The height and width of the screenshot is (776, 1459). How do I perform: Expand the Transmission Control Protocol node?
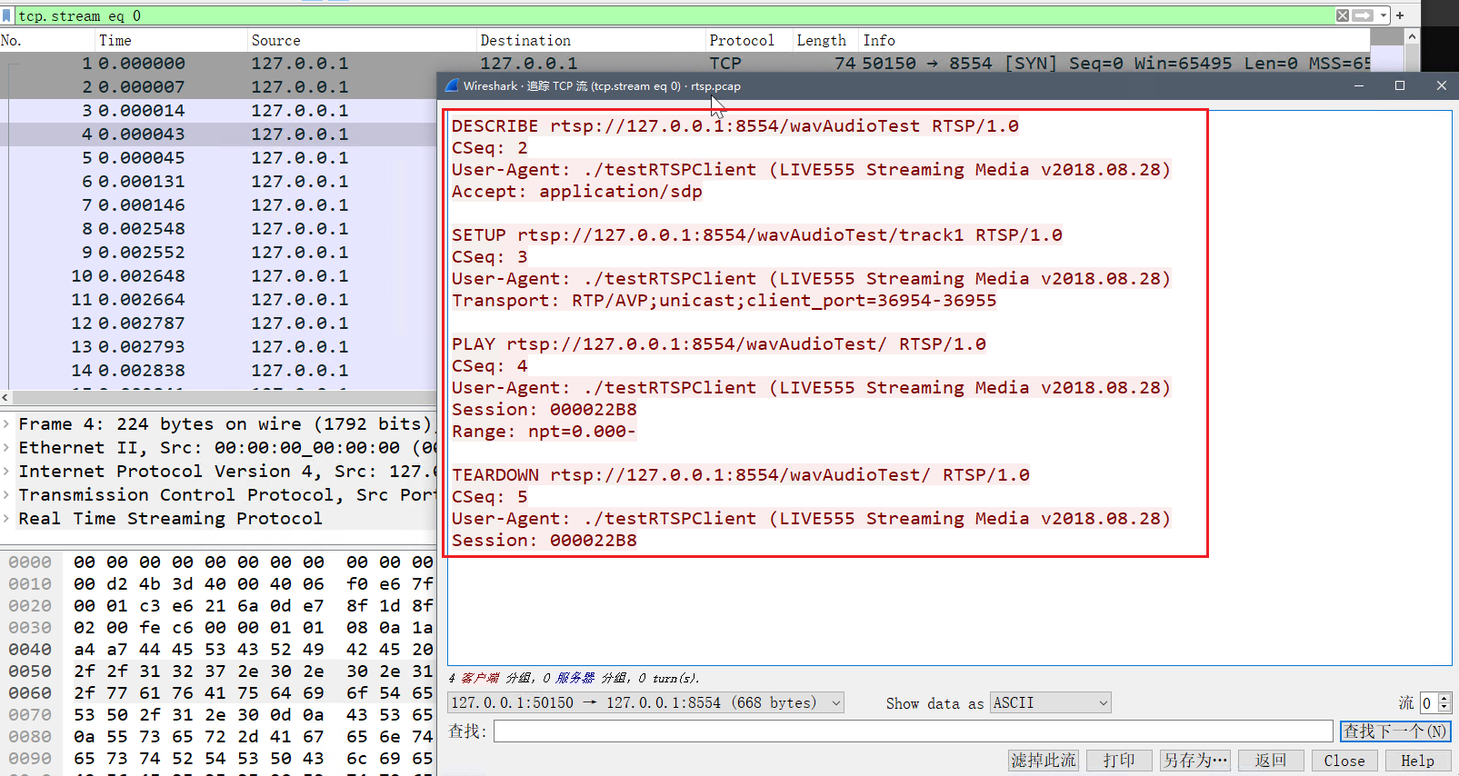(x=7, y=494)
